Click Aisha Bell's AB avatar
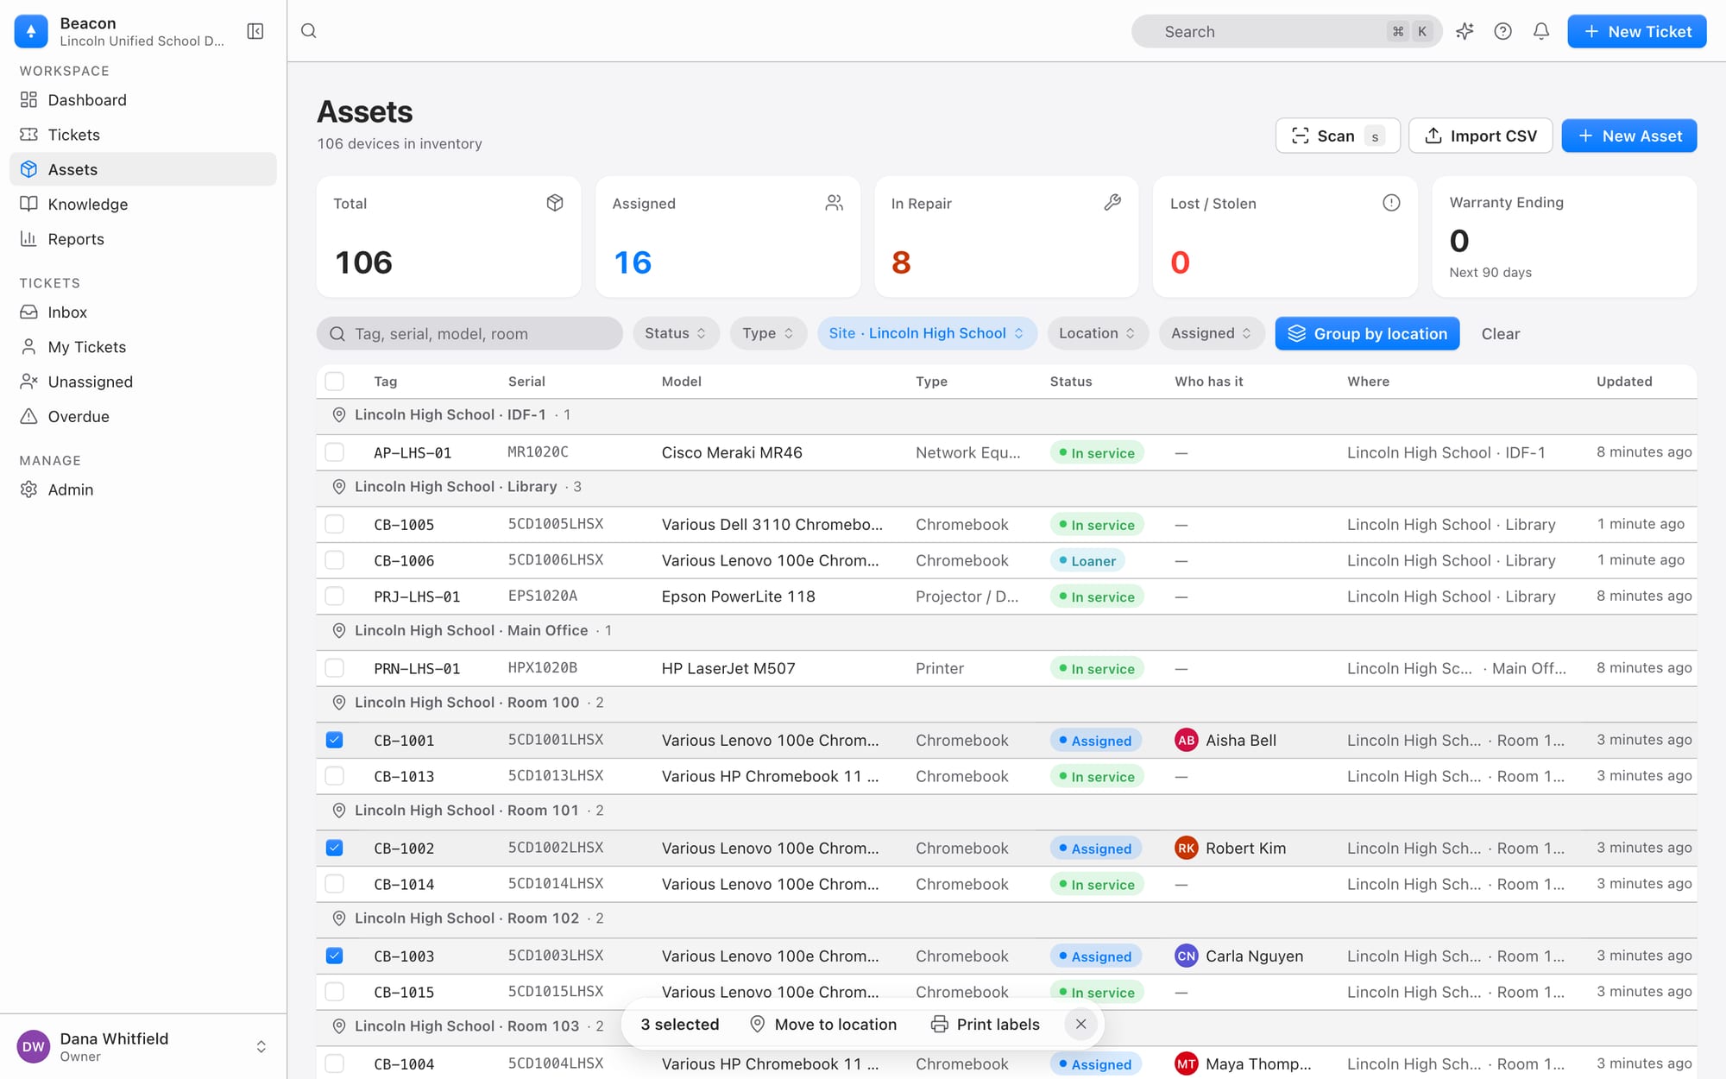Screen dimensions: 1726x1079 tap(1186, 741)
